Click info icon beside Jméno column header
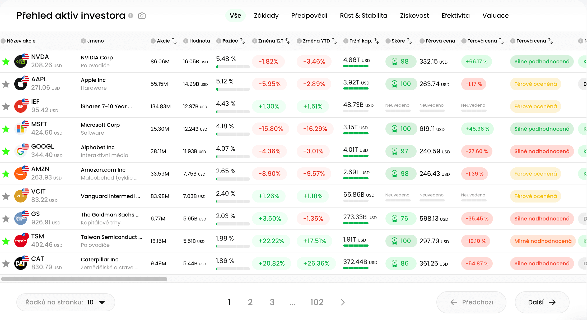 click(83, 41)
